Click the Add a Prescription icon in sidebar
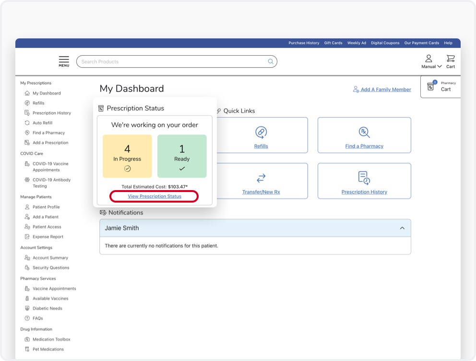Image resolution: width=476 pixels, height=361 pixels. pyautogui.click(x=27, y=143)
